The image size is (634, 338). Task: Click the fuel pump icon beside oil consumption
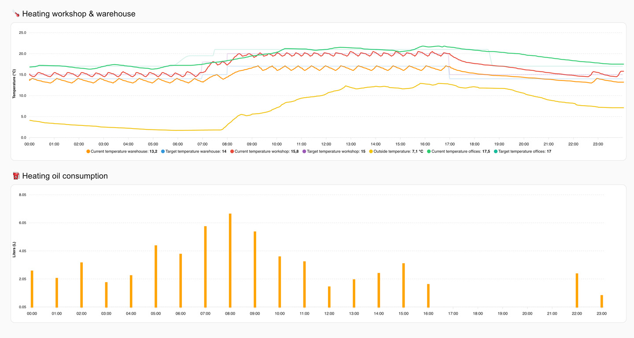16,176
